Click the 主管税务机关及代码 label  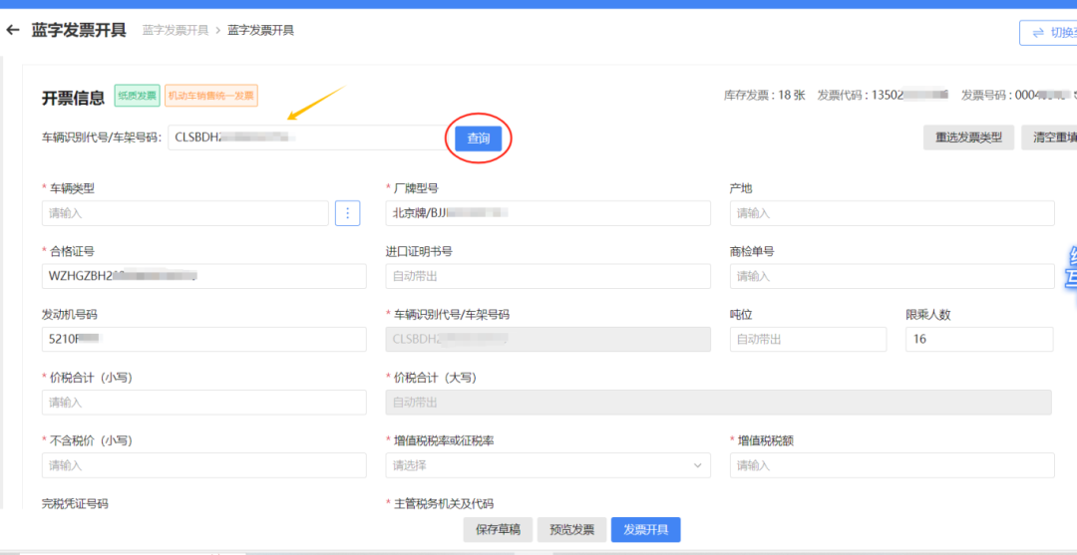pyautogui.click(x=444, y=503)
